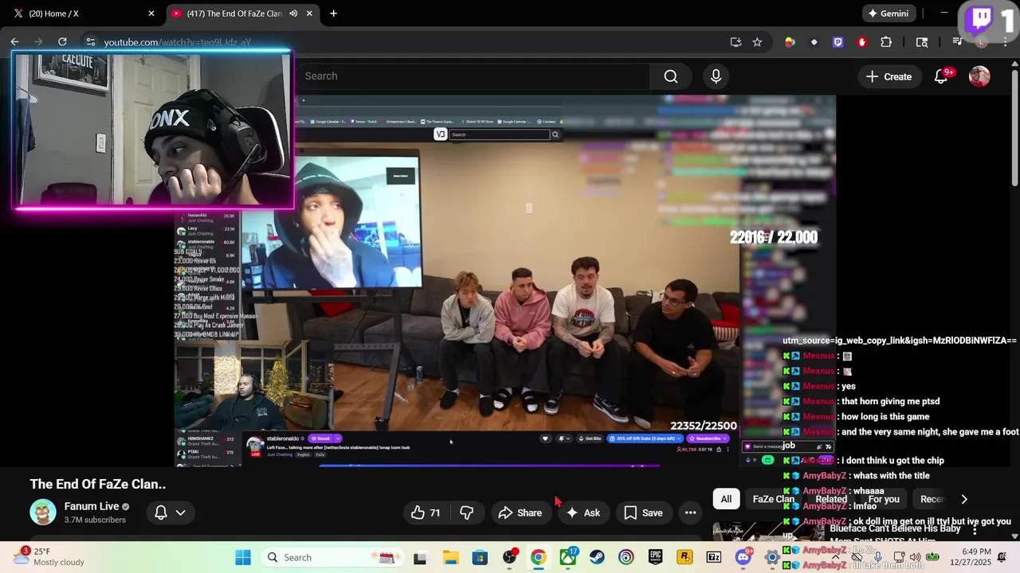The width and height of the screenshot is (1020, 573).
Task: Mute the YouTube tab audio
Action: (x=293, y=14)
